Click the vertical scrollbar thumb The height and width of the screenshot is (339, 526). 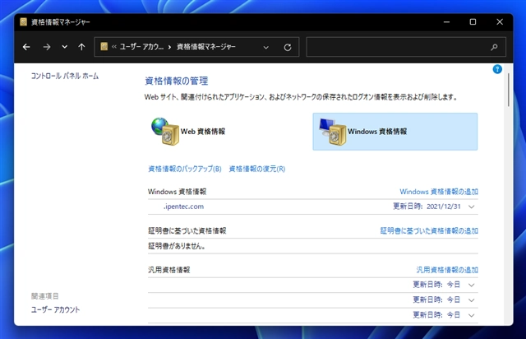tap(509, 90)
